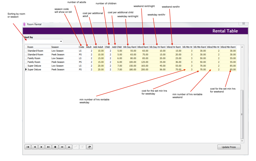This screenshot has width=256, height=161.
Task: Insert new record with plus button
Action: [x=55, y=147]
